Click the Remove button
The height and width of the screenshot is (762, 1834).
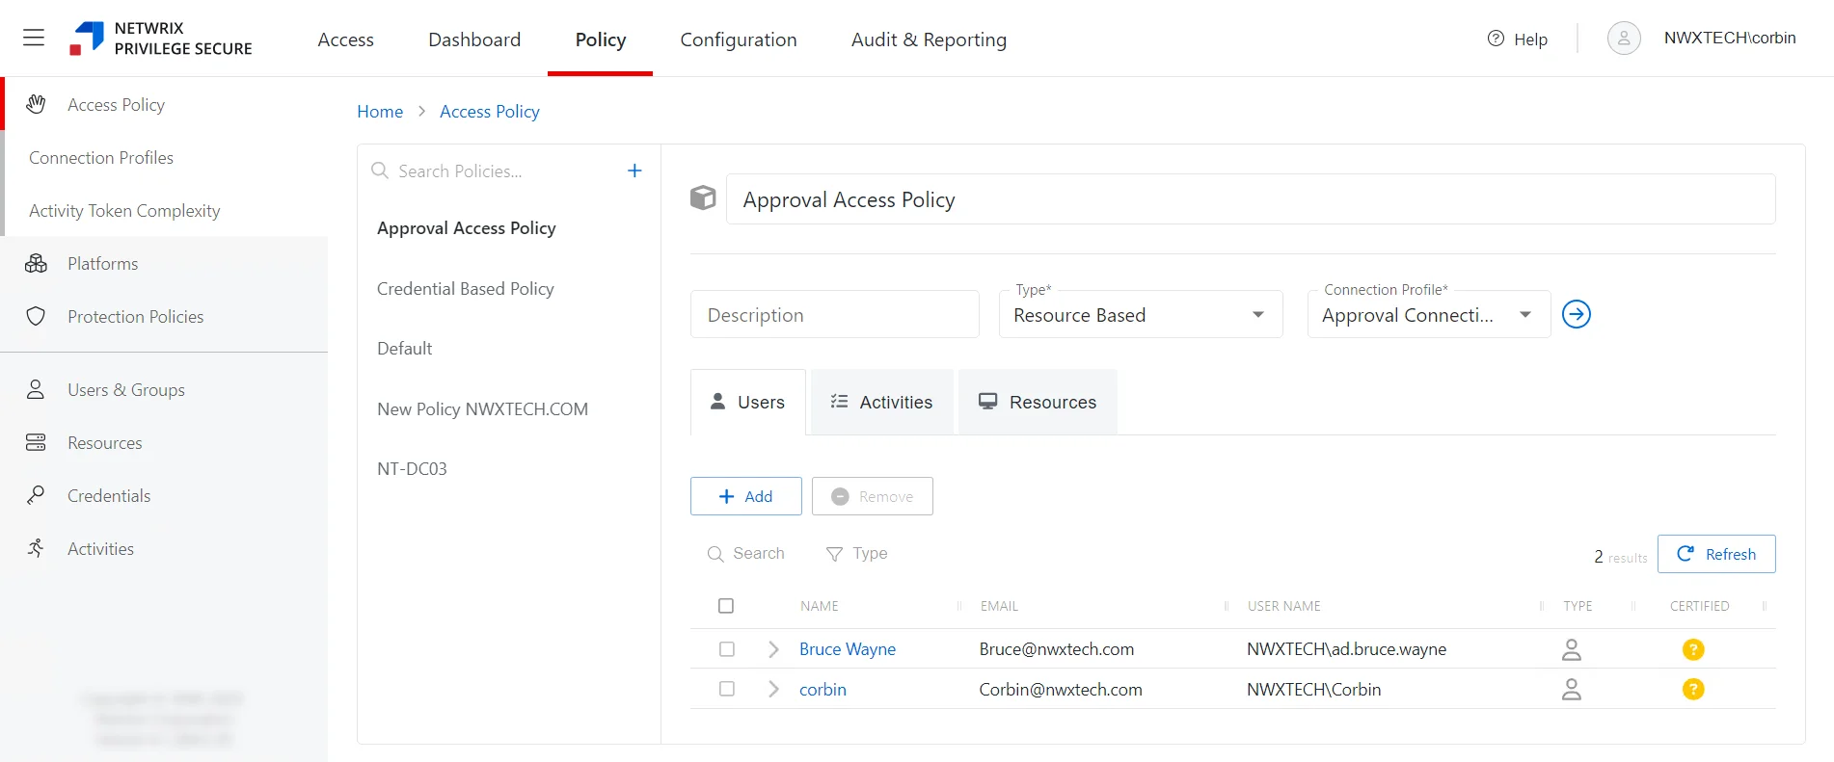click(873, 496)
